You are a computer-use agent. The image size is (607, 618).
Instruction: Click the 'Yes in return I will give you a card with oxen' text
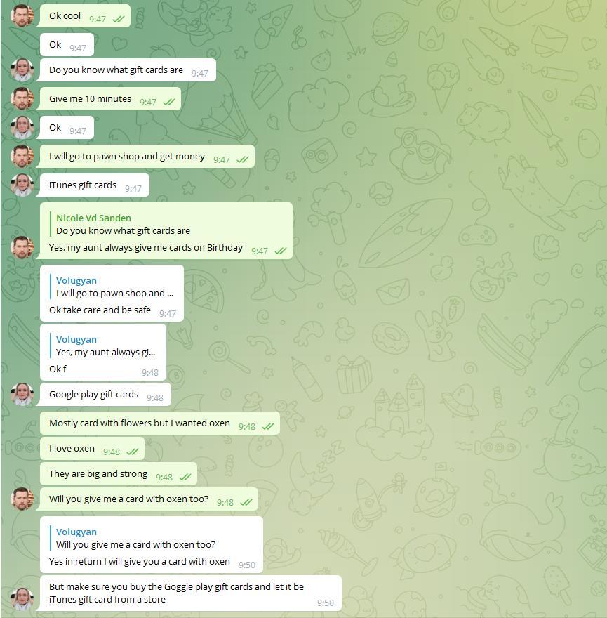pos(140,562)
